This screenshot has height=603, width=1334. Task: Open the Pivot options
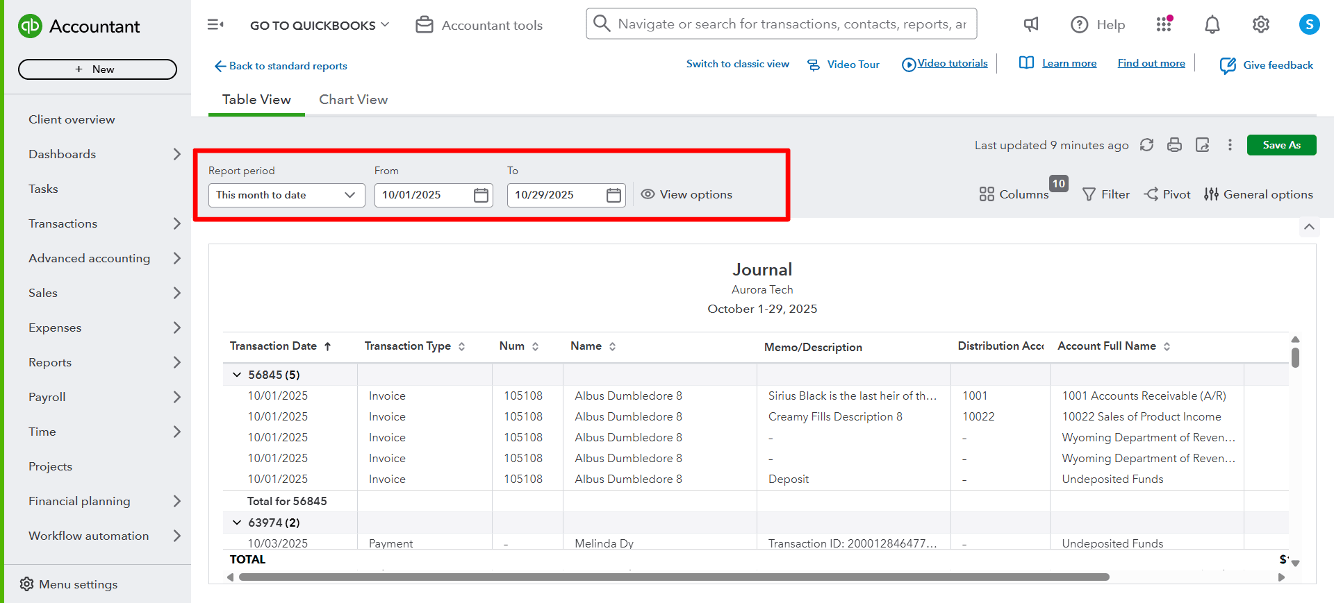(x=1167, y=194)
